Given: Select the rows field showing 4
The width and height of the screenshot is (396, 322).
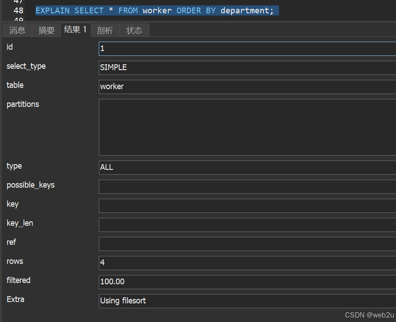Looking at the screenshot, I should (247, 263).
